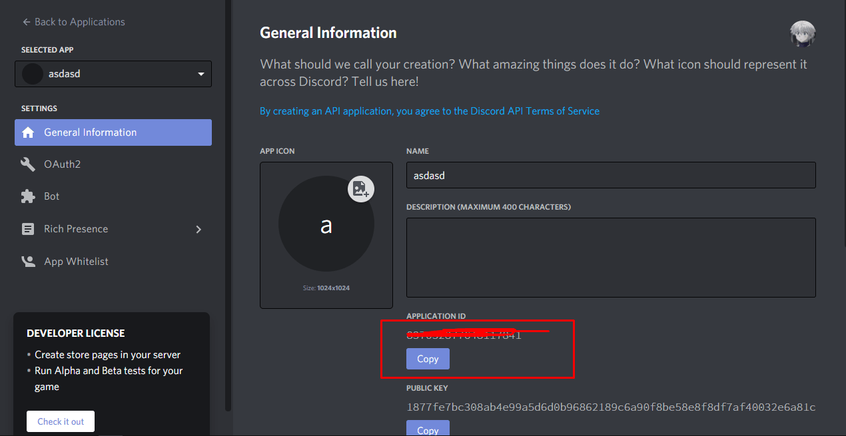Image resolution: width=846 pixels, height=436 pixels.
Task: Click the small app avatar in selected app box
Action: coord(33,74)
